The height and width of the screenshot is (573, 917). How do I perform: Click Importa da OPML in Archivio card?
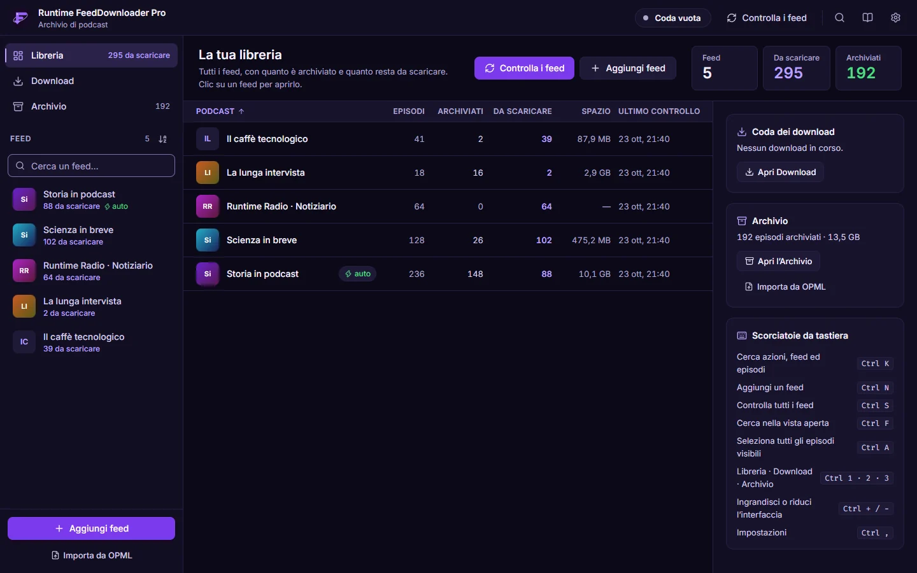(785, 286)
